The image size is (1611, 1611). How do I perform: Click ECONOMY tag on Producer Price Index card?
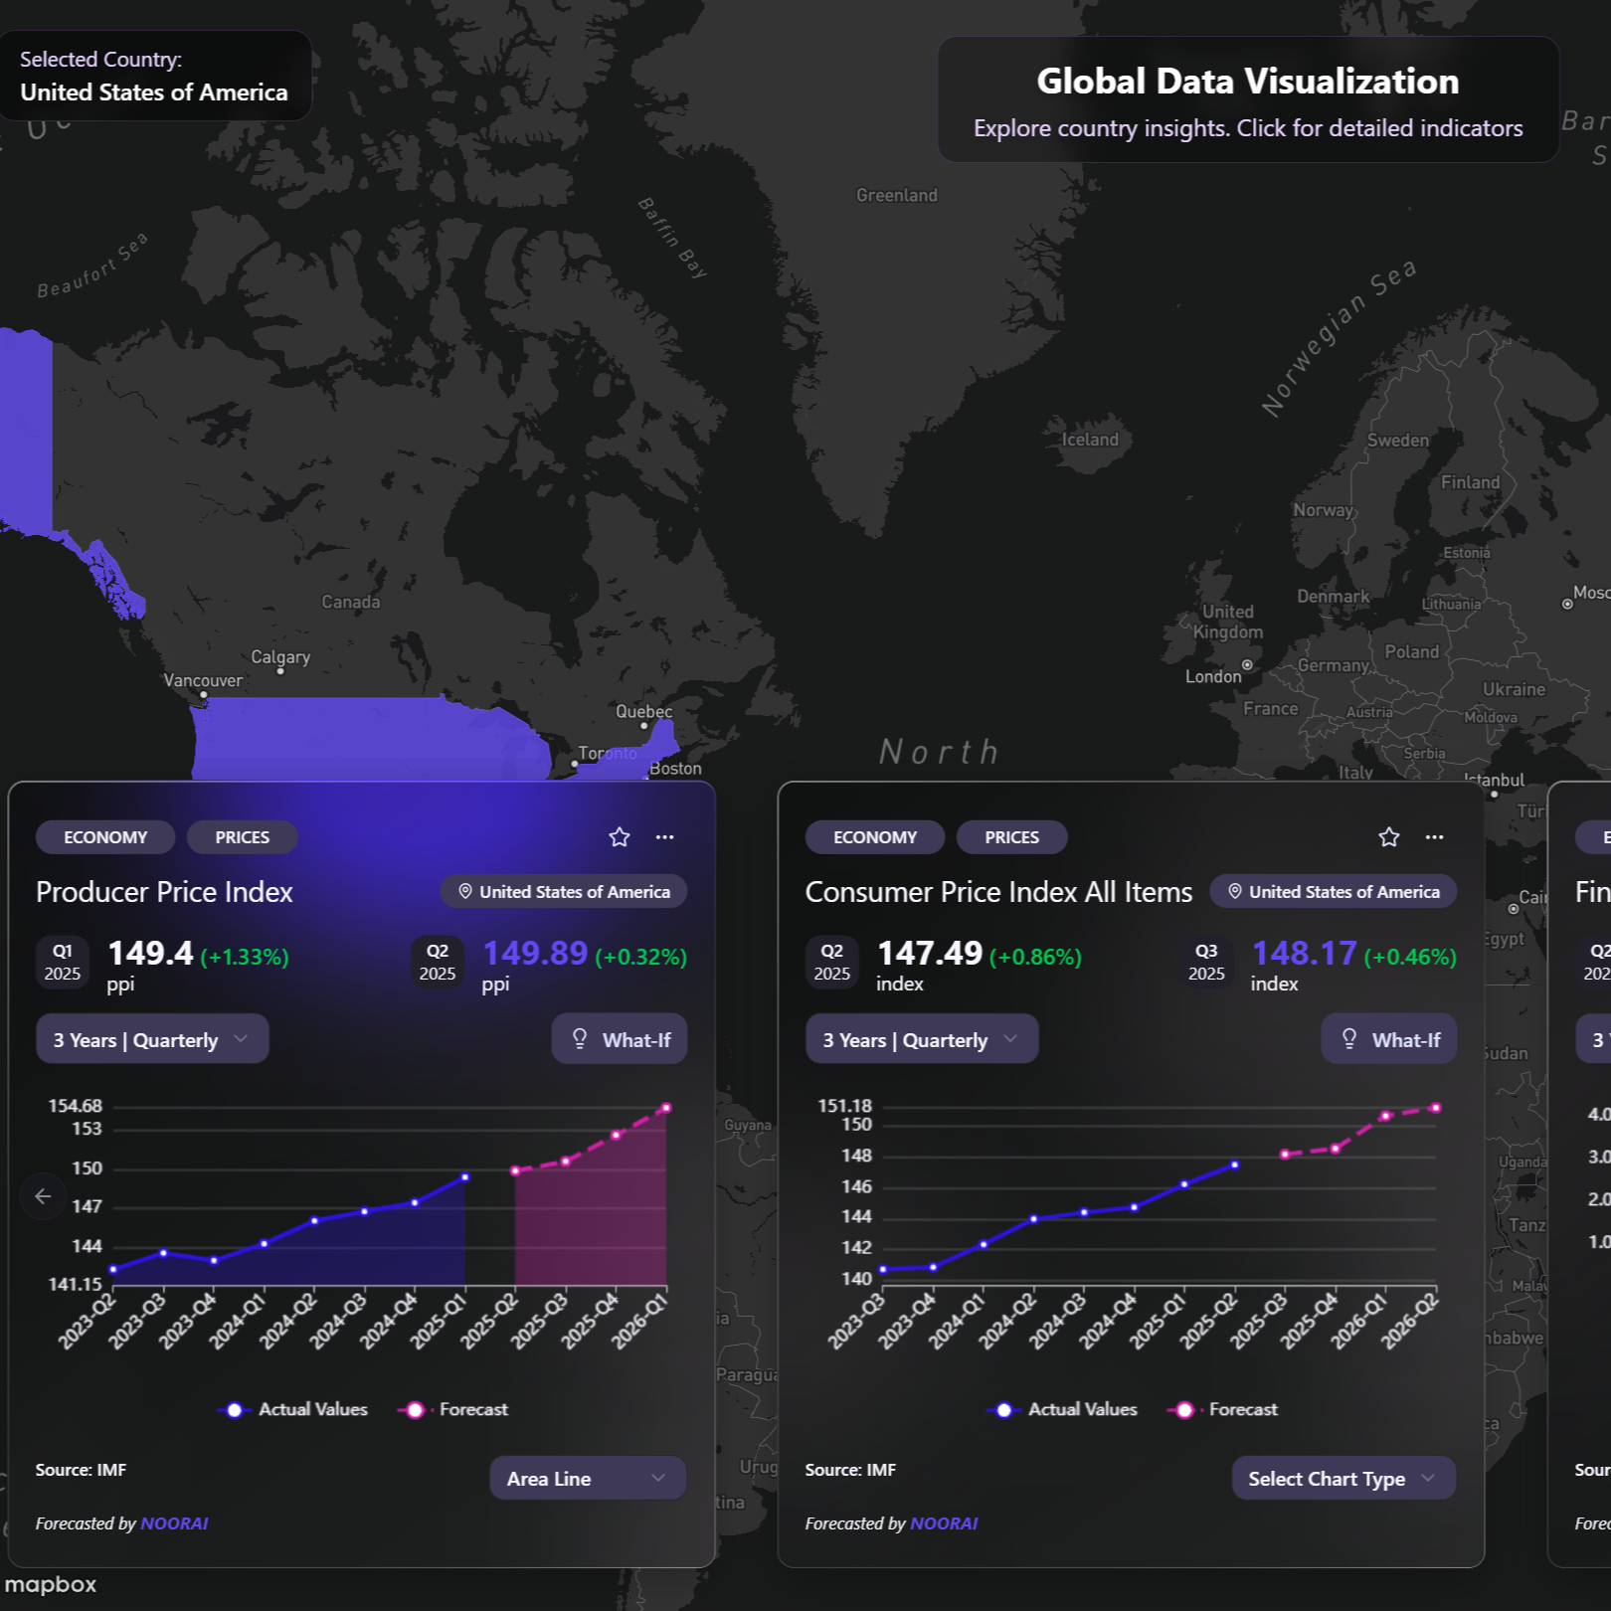(105, 837)
